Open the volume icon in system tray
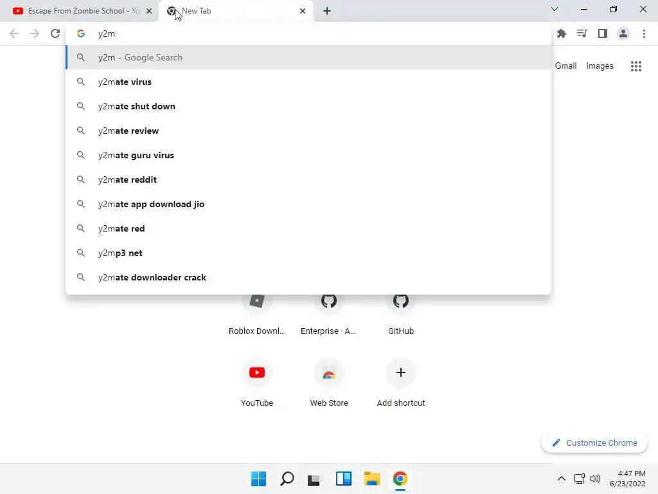 pos(594,479)
